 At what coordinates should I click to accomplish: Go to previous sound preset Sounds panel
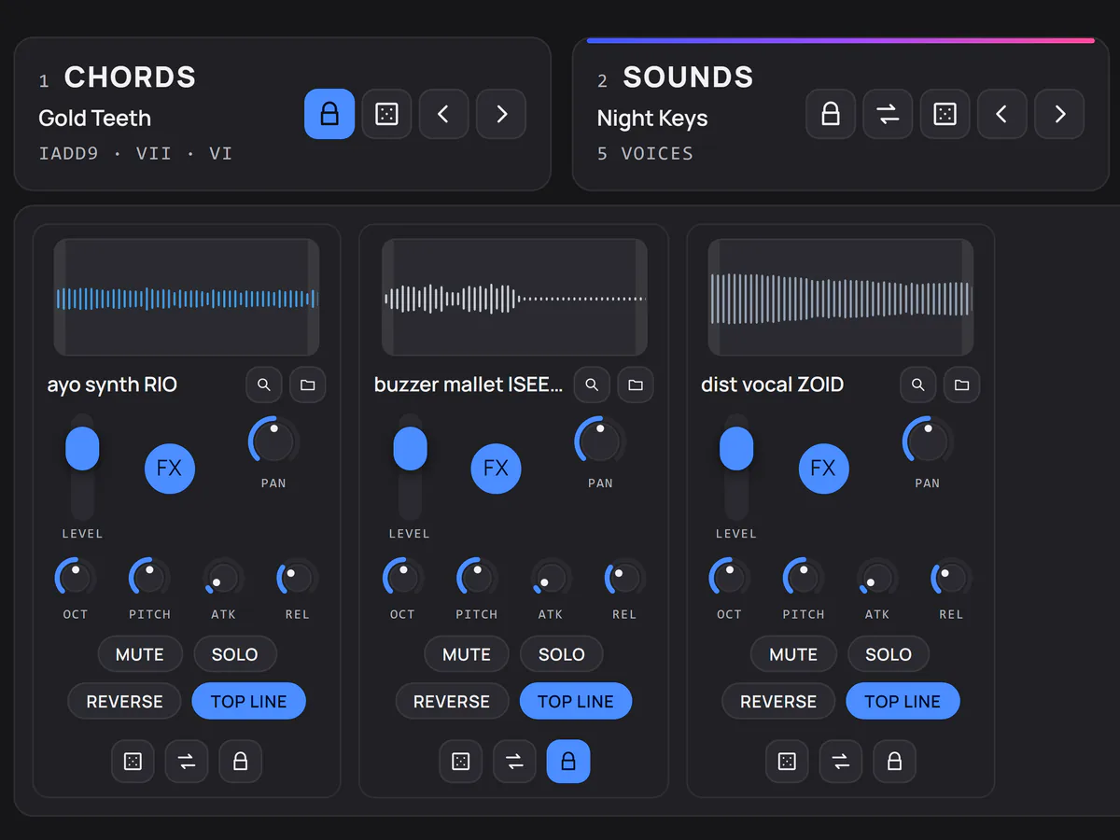pos(1001,114)
